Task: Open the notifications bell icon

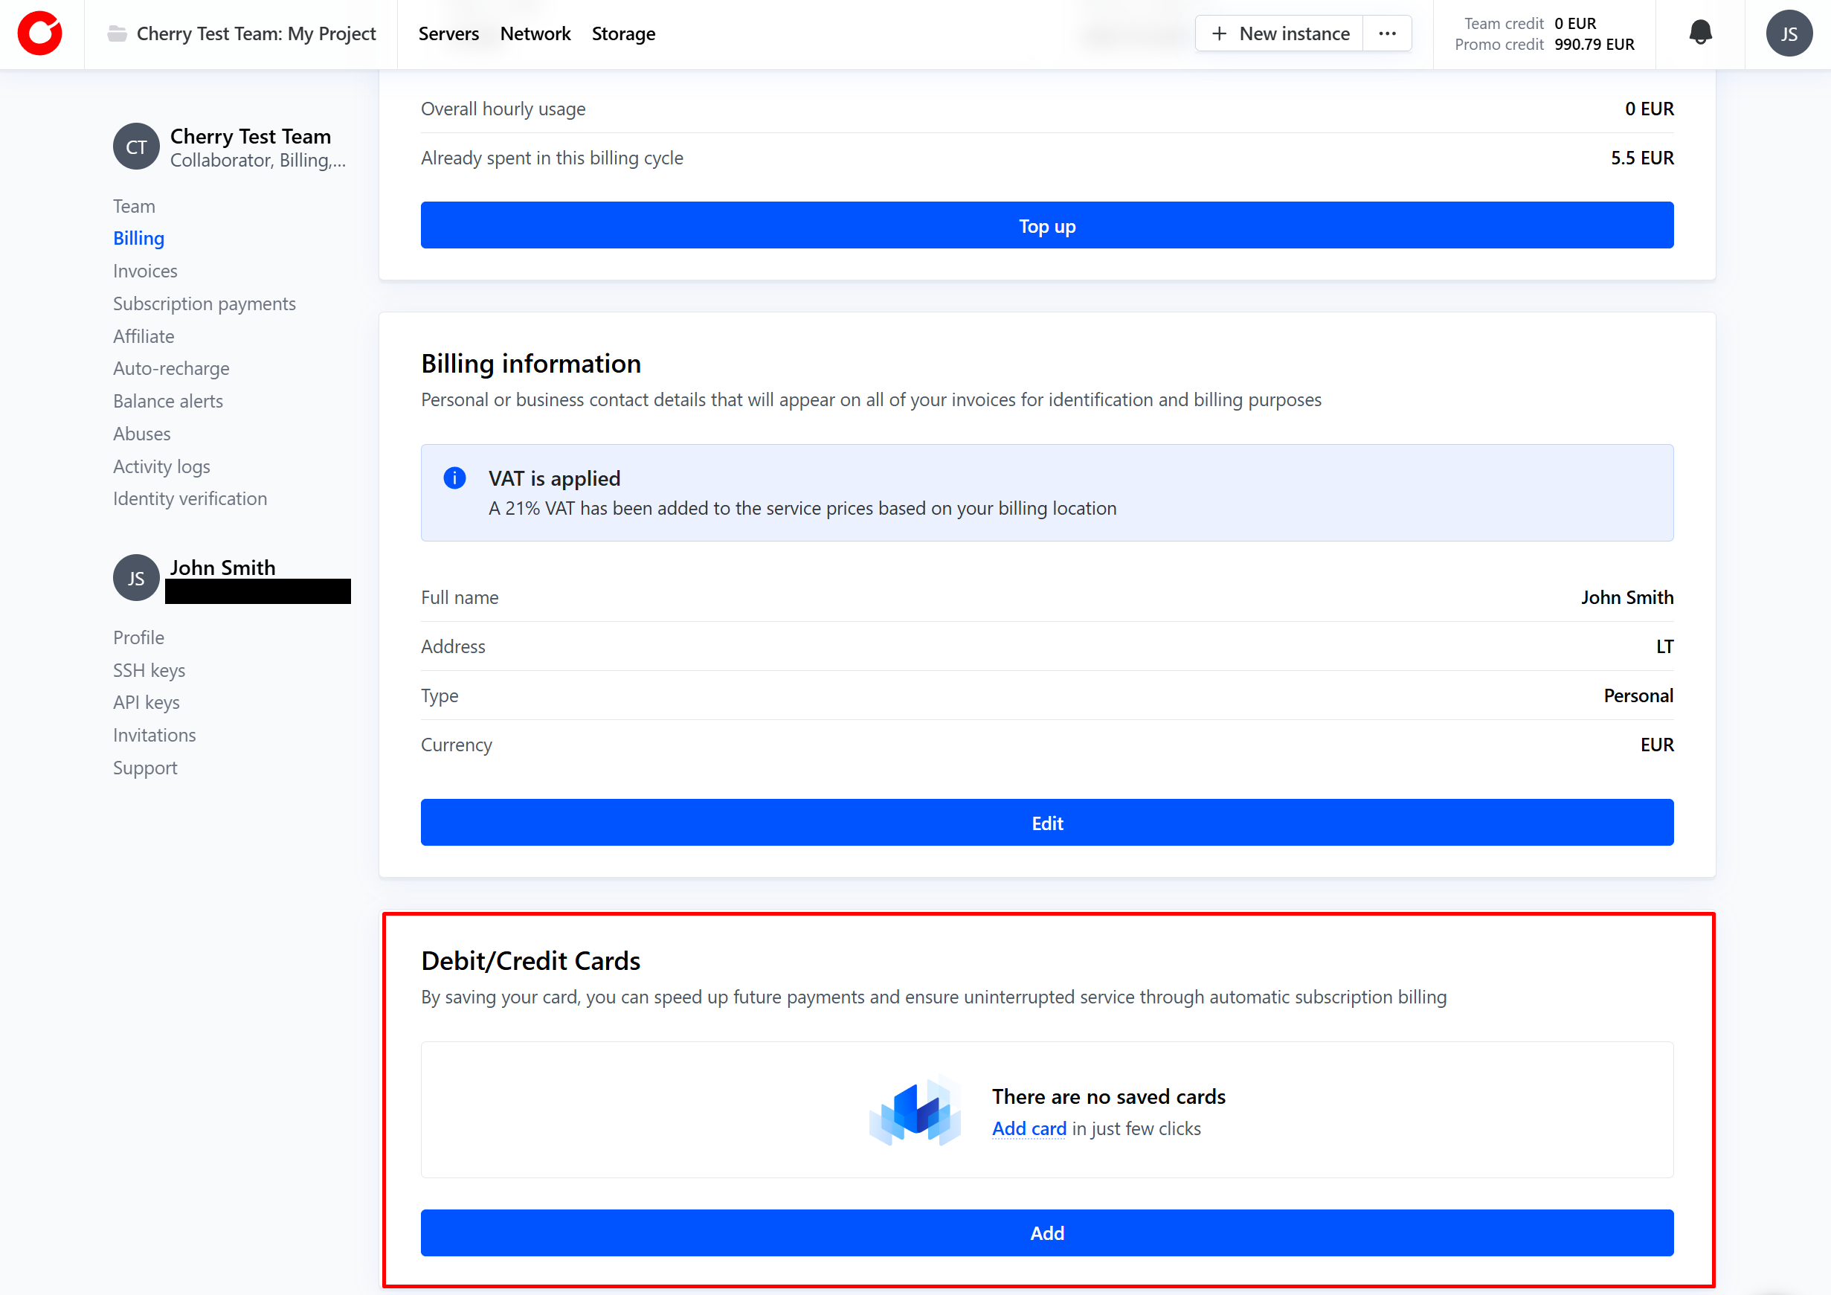Action: point(1700,33)
